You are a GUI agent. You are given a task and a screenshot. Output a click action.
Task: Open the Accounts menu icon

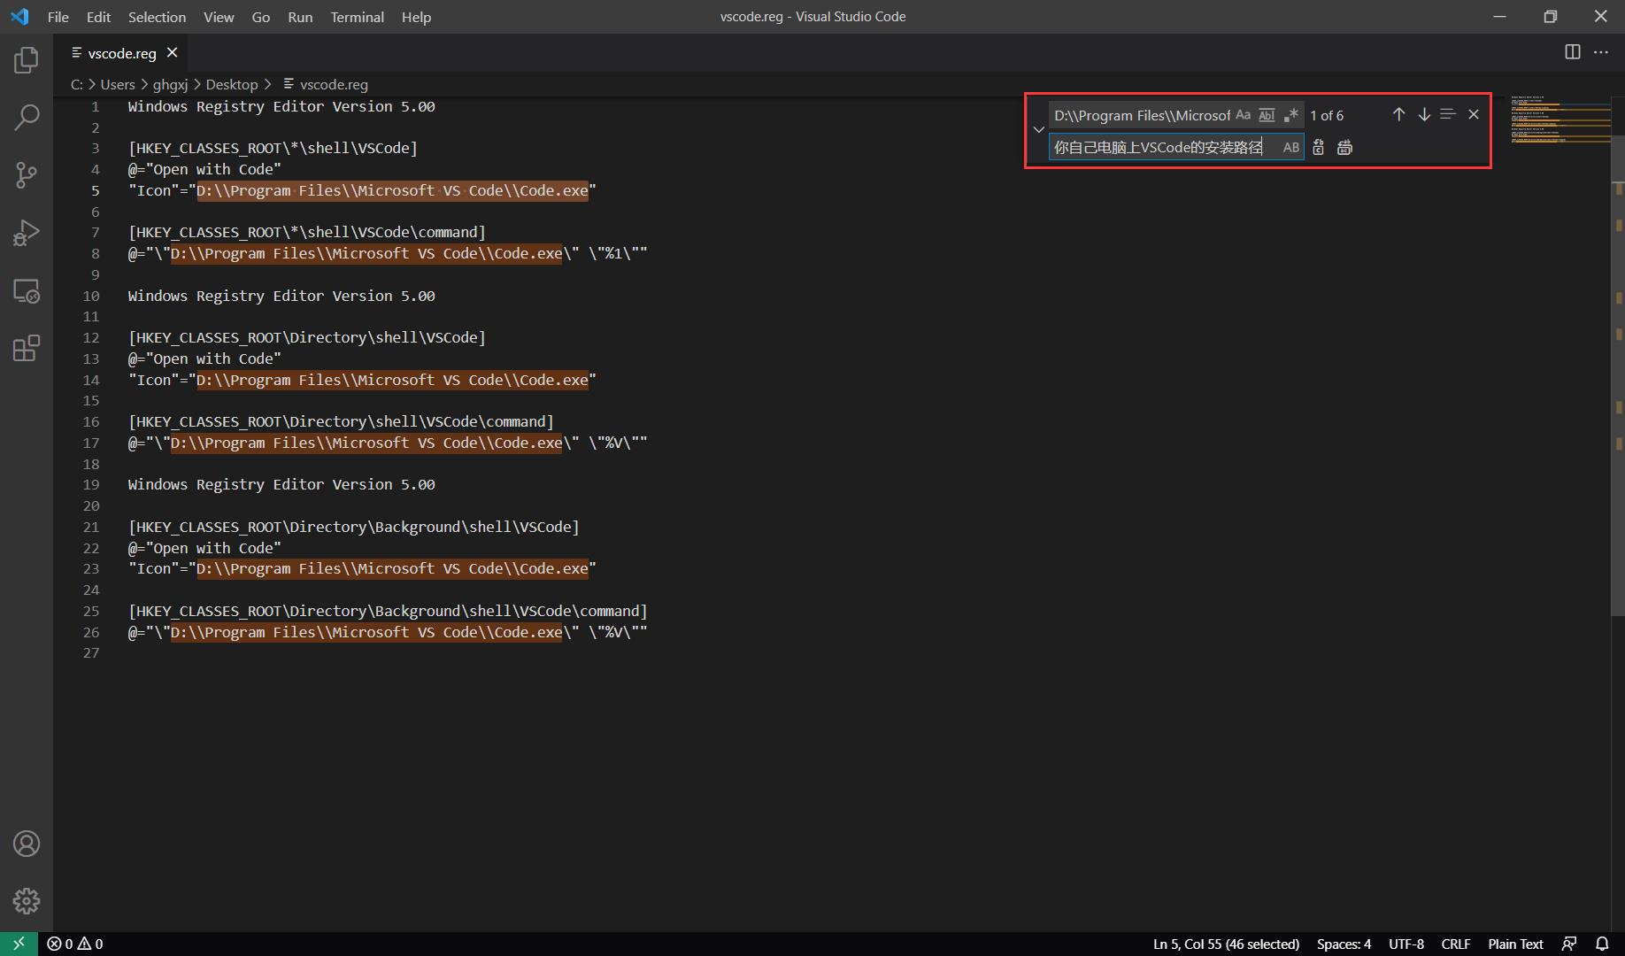point(27,844)
